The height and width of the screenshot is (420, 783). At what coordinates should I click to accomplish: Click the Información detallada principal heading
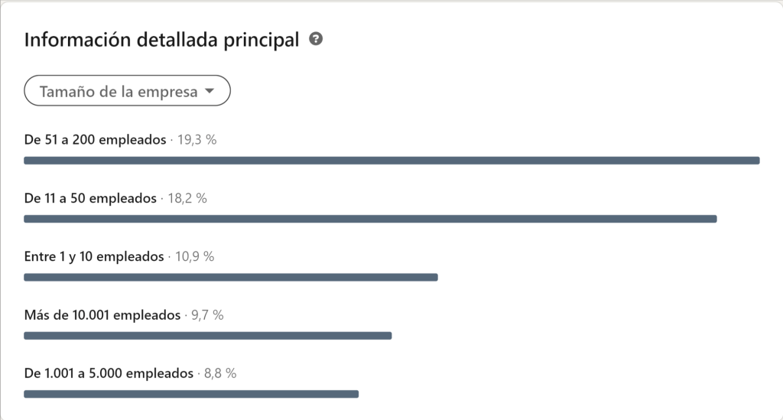pyautogui.click(x=161, y=40)
